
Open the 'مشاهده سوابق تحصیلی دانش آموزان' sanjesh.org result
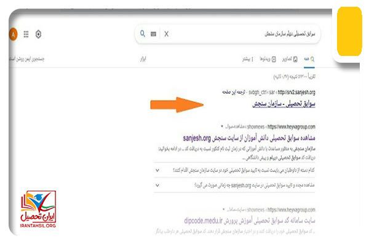pyautogui.click(x=249, y=138)
